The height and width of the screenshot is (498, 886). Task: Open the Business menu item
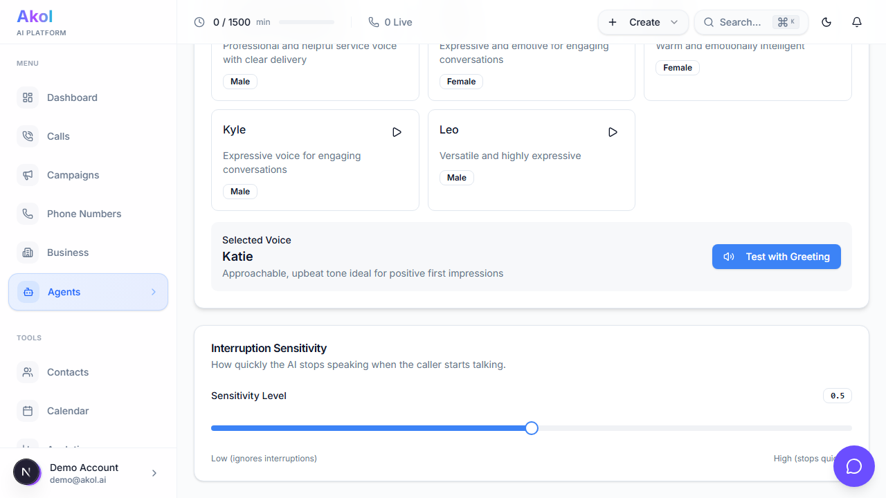pyautogui.click(x=67, y=252)
